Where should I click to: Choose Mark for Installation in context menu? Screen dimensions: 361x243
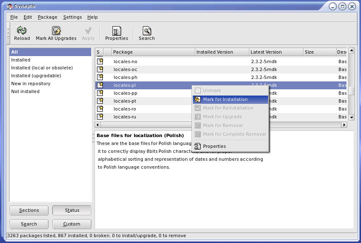click(230, 99)
